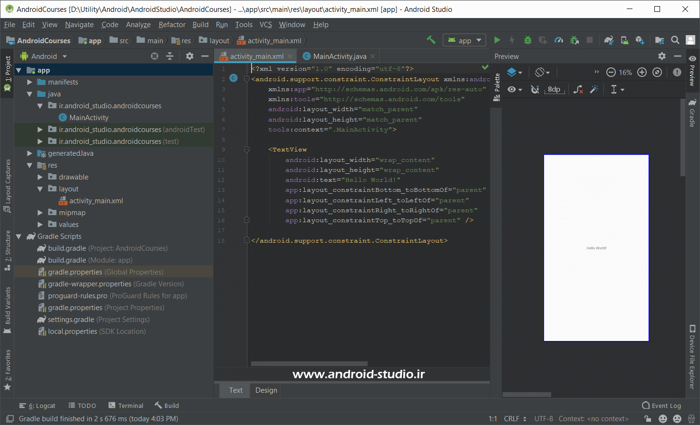
Task: Open Project panel settings gear
Action: (x=190, y=56)
